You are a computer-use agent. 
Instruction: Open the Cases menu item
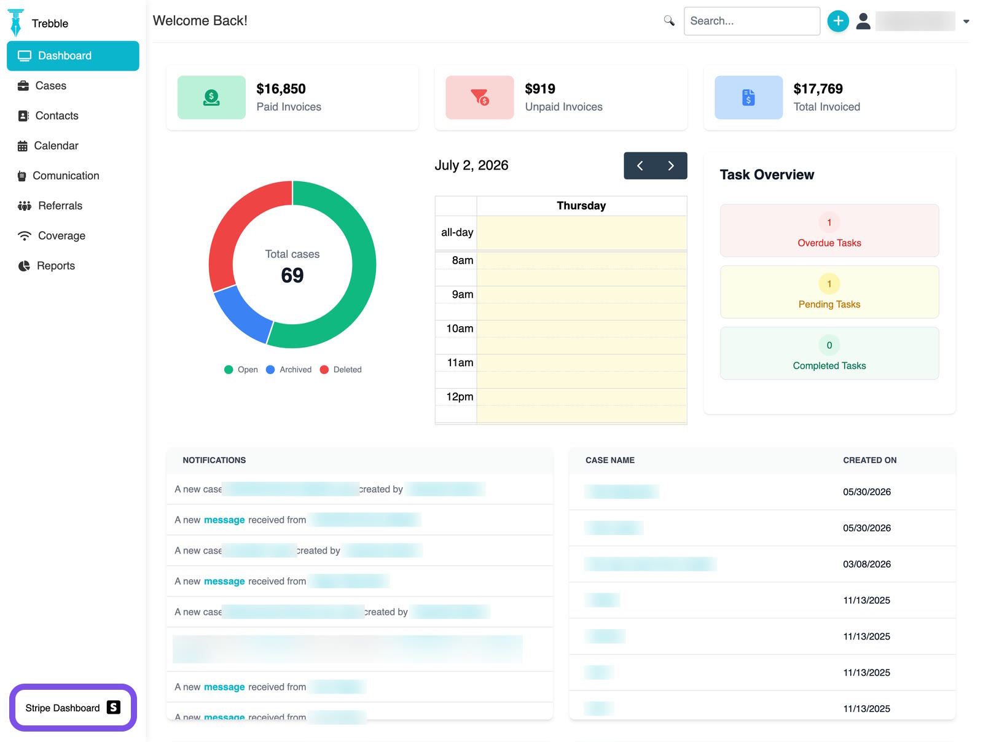point(73,86)
